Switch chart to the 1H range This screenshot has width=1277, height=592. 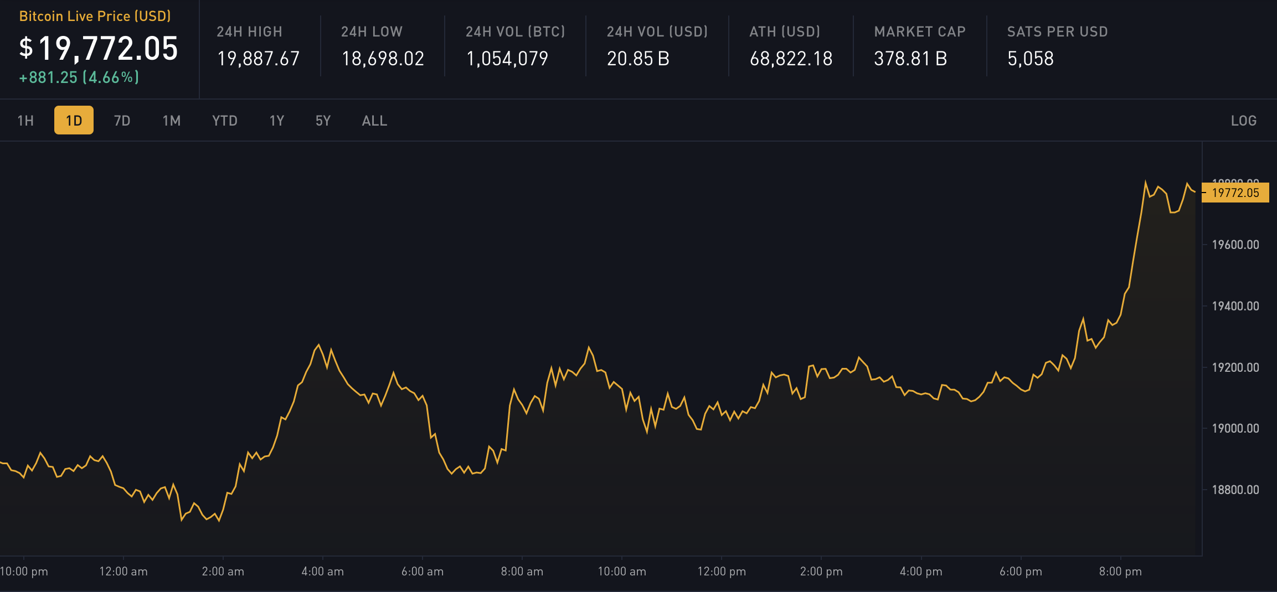coord(25,121)
